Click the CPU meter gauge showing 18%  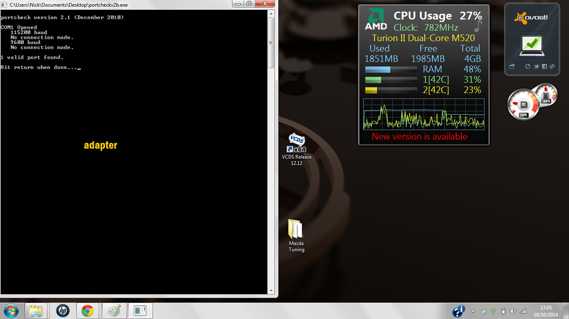pos(523,104)
